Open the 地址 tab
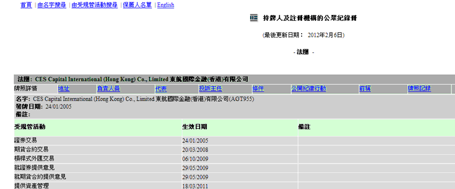455x189 pixels. click(64, 89)
